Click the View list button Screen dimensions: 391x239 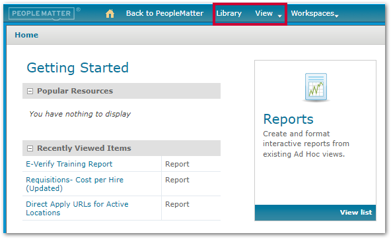tap(356, 213)
